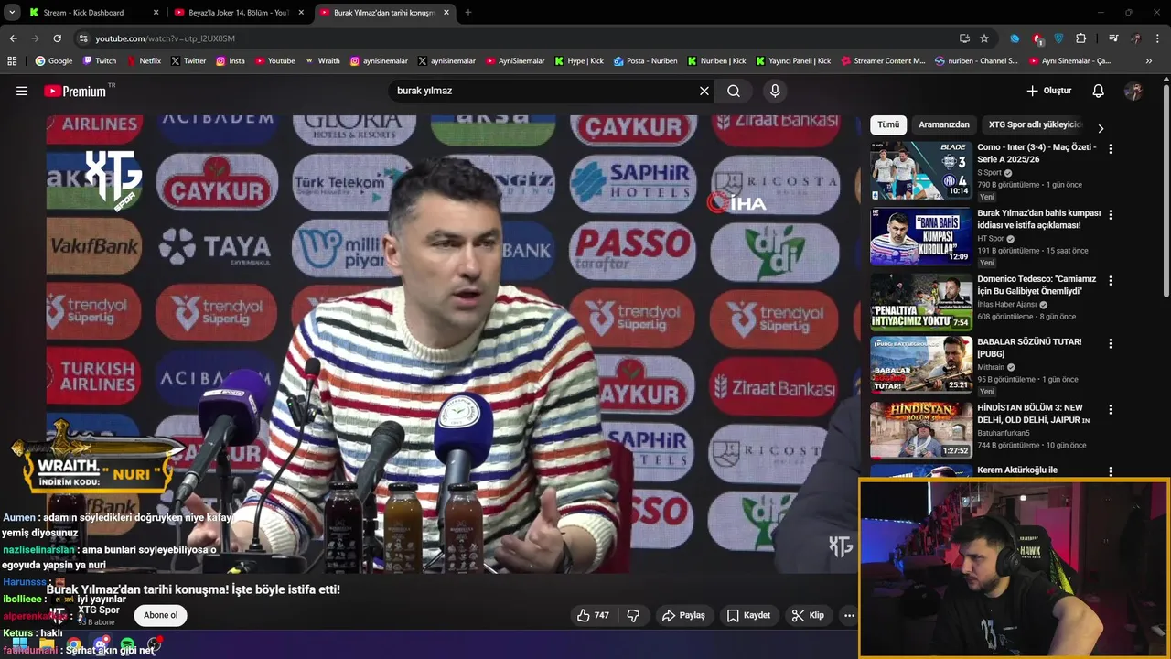This screenshot has width=1171, height=659.
Task: Like the video with thumbs up
Action: (593, 615)
